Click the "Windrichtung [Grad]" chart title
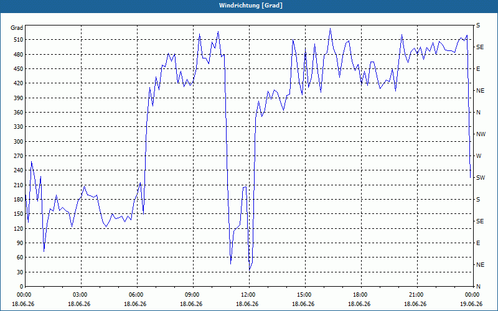Screen dimensions: 498x311 [x=251, y=6]
